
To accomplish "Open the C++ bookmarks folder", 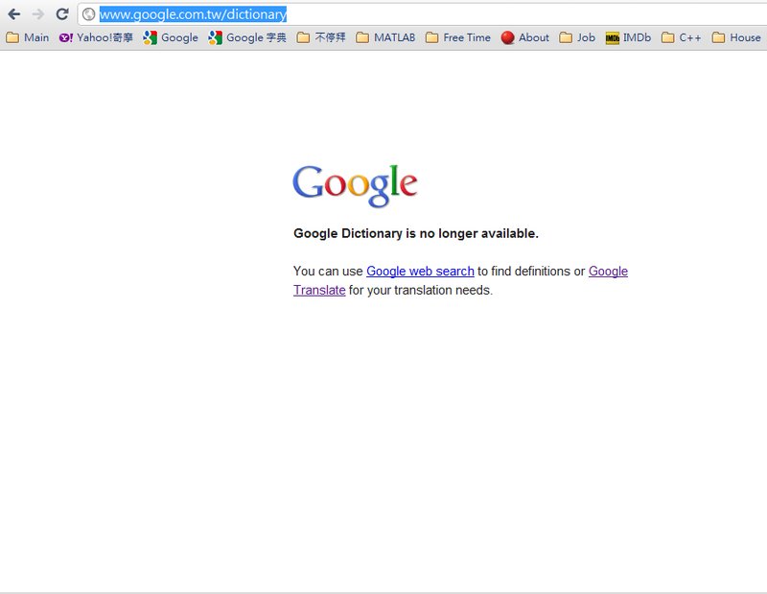I will (x=681, y=37).
